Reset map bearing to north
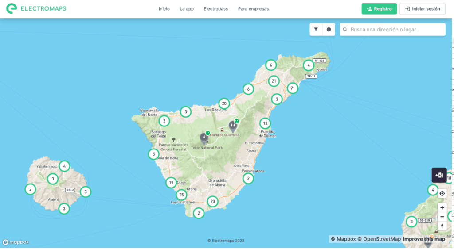Viewport: 454px width, 249px height. coord(442,226)
